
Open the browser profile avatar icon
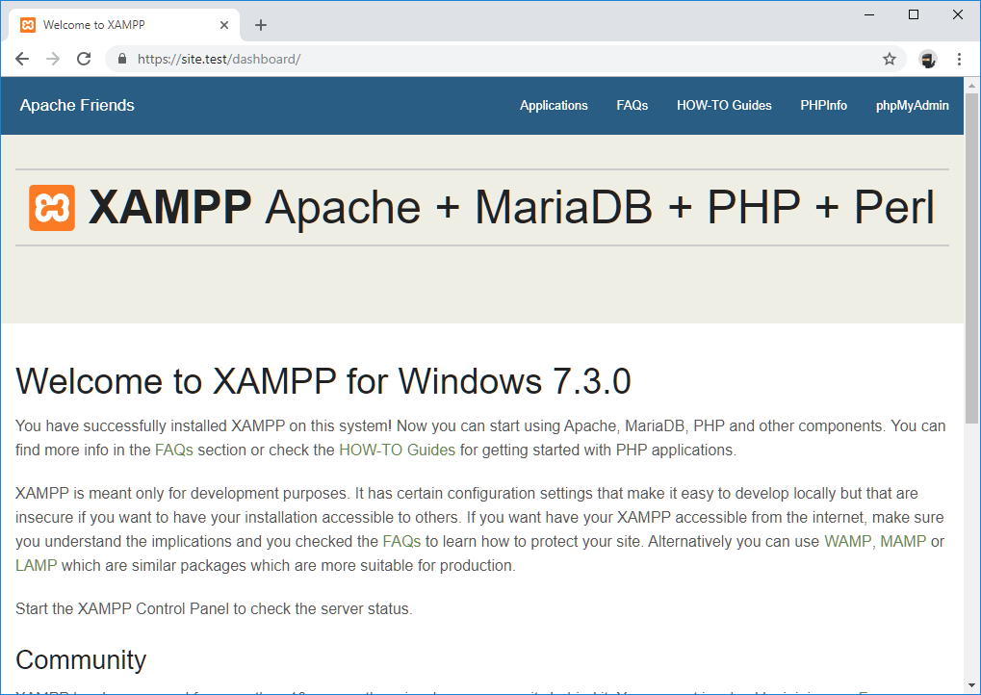[927, 59]
